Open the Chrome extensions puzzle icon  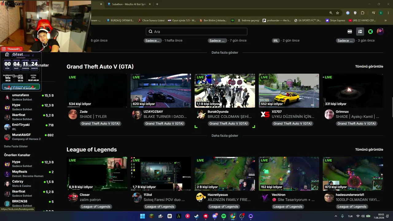[x=363, y=13]
